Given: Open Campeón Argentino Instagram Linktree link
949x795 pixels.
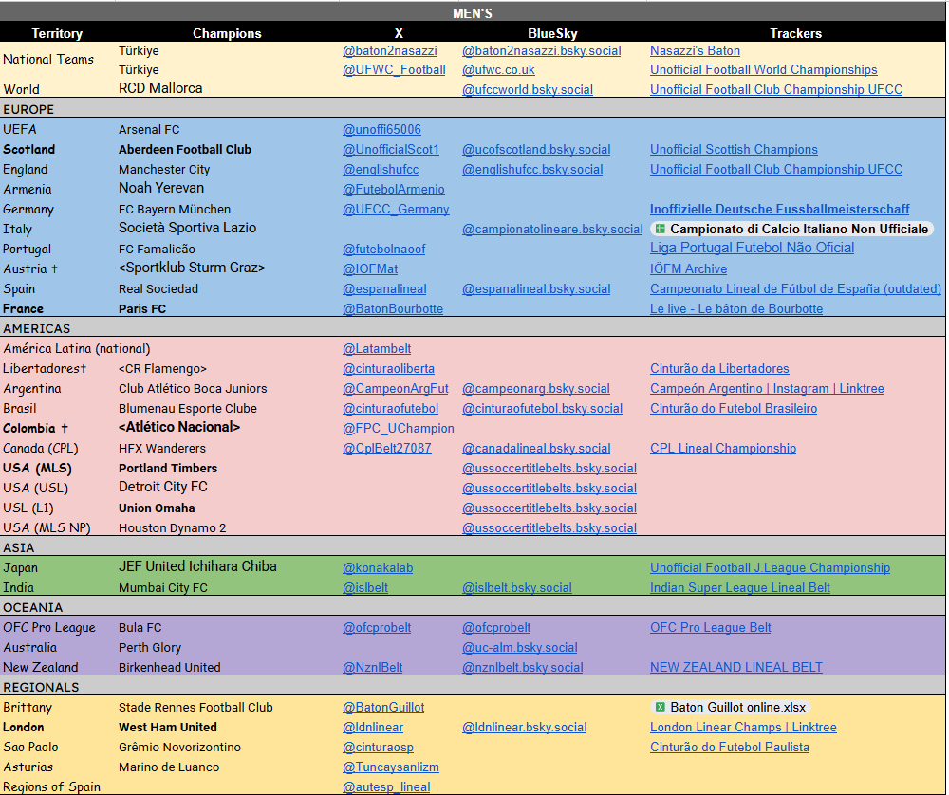Looking at the screenshot, I should click(767, 389).
